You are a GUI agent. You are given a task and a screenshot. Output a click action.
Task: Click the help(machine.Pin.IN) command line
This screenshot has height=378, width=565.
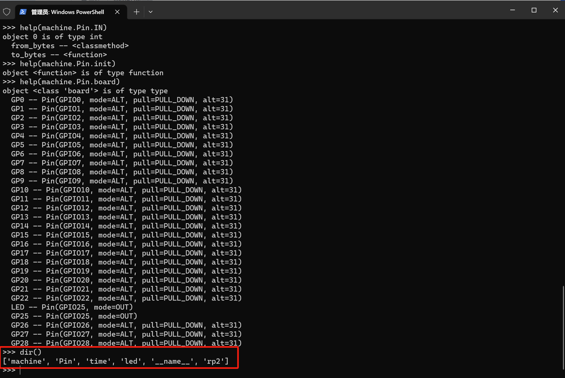click(x=55, y=28)
